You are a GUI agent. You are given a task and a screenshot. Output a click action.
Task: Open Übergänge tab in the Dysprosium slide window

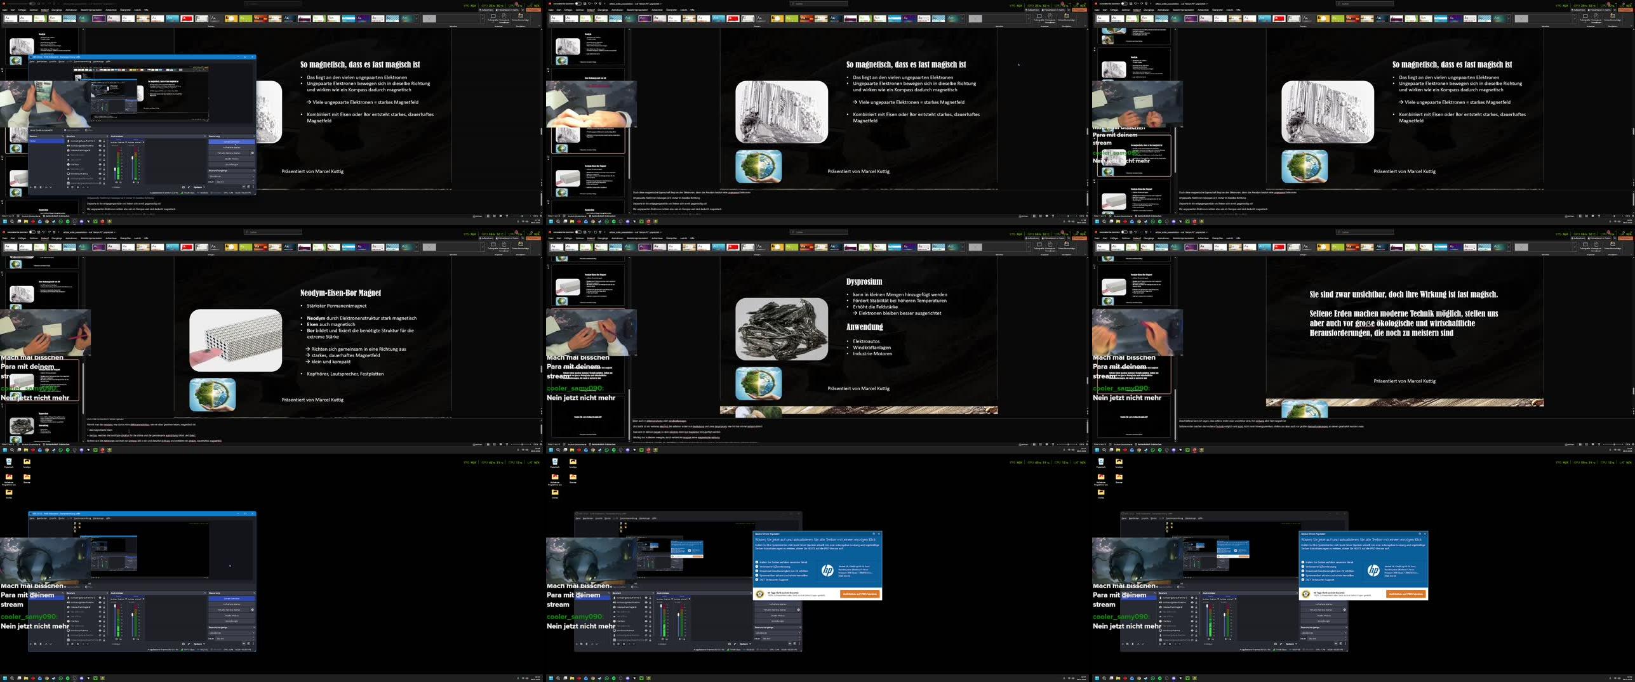pyautogui.click(x=603, y=239)
